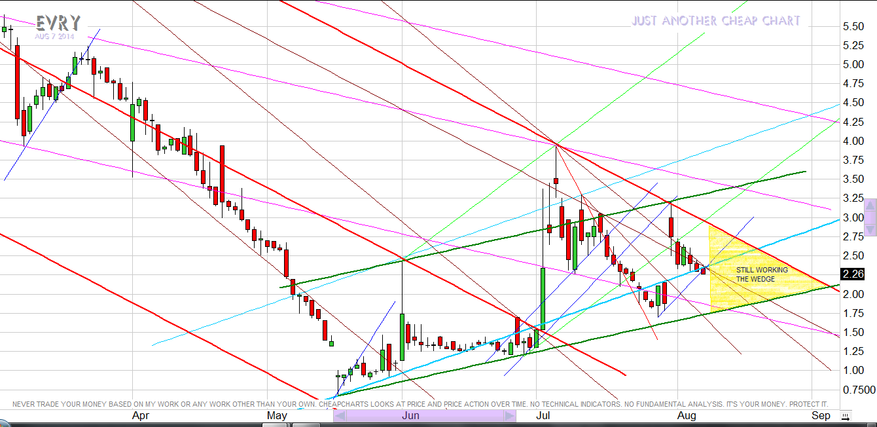Select May on the time axis
Viewport: 877px width, 427px height.
pos(277,416)
